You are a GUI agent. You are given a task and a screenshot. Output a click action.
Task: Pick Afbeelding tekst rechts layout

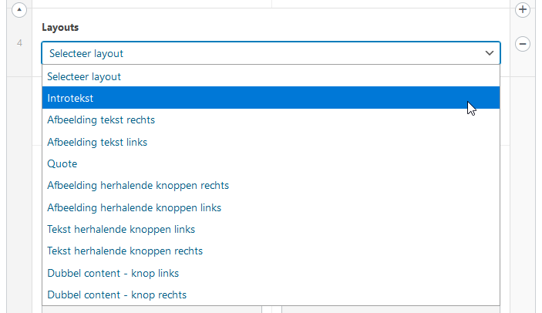click(271, 119)
